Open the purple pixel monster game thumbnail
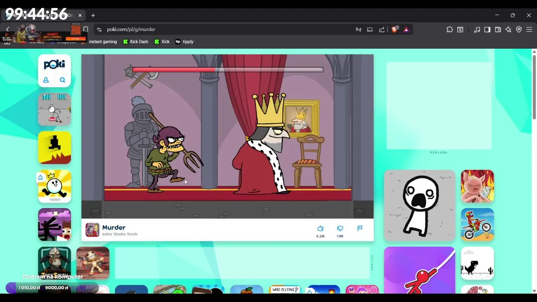This screenshot has width=537, height=302. (x=55, y=225)
